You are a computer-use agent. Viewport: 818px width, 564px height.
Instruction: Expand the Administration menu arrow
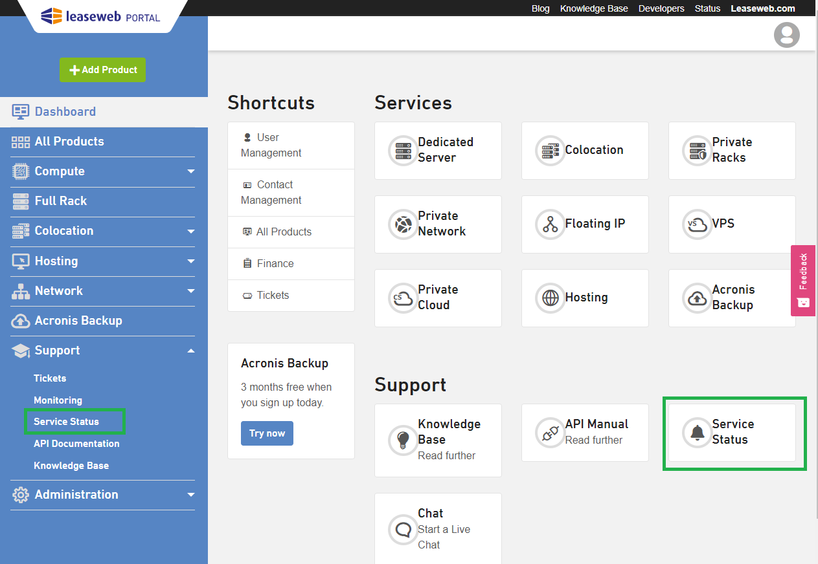point(190,495)
